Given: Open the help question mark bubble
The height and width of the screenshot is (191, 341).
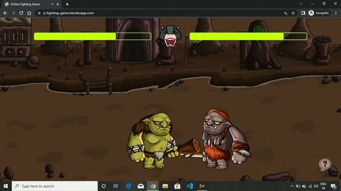Looking at the screenshot, I should click(325, 164).
